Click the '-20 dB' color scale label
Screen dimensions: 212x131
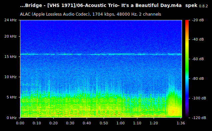click(198, 20)
